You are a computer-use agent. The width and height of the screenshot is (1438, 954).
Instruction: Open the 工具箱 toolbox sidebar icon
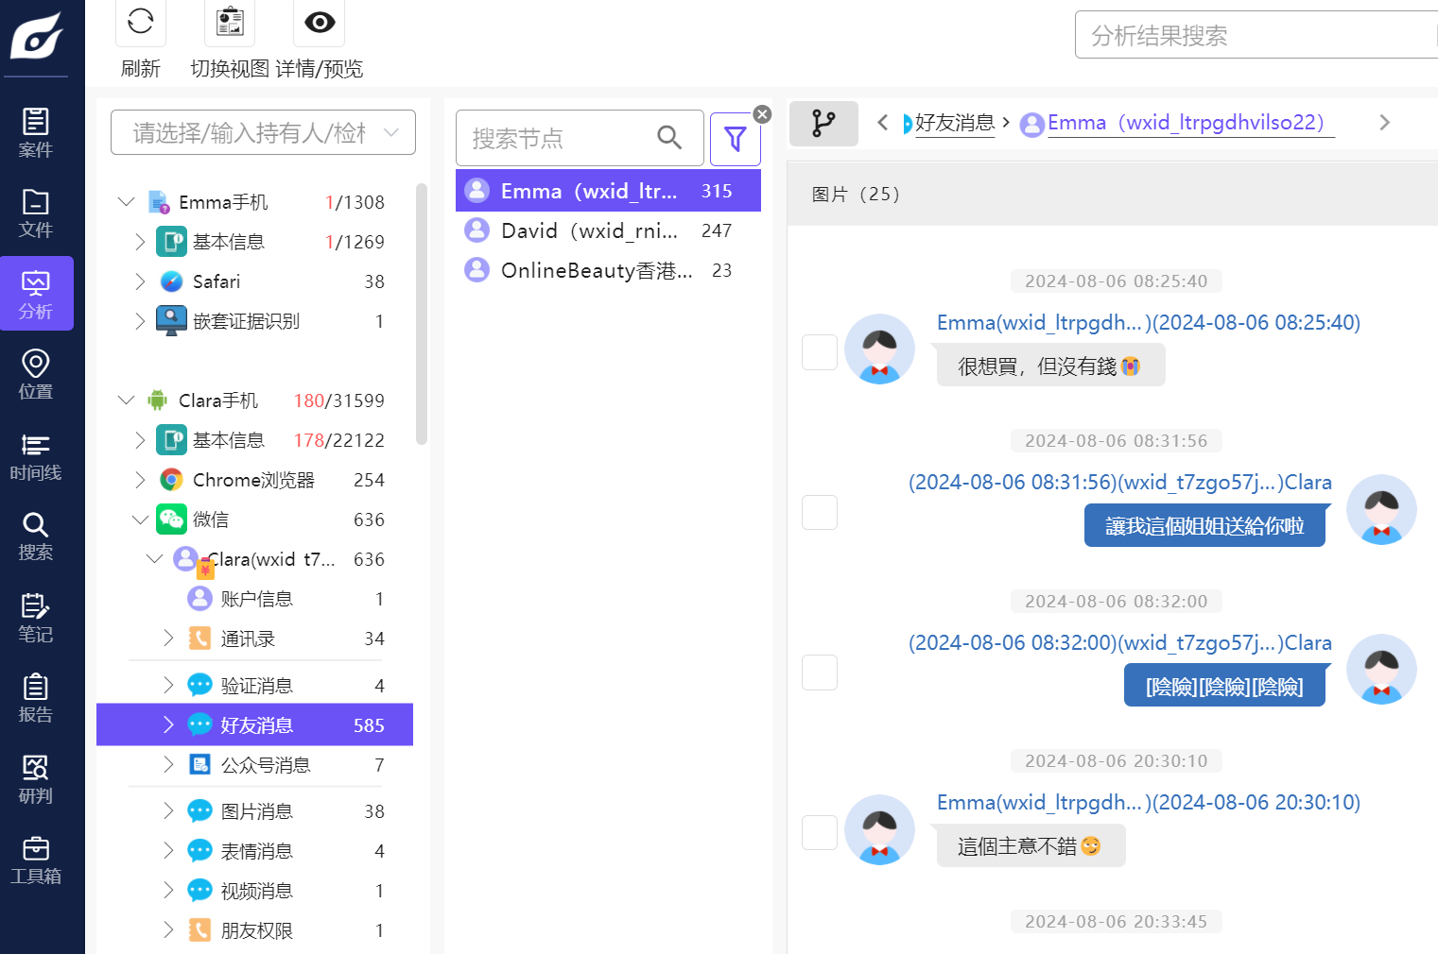36,860
